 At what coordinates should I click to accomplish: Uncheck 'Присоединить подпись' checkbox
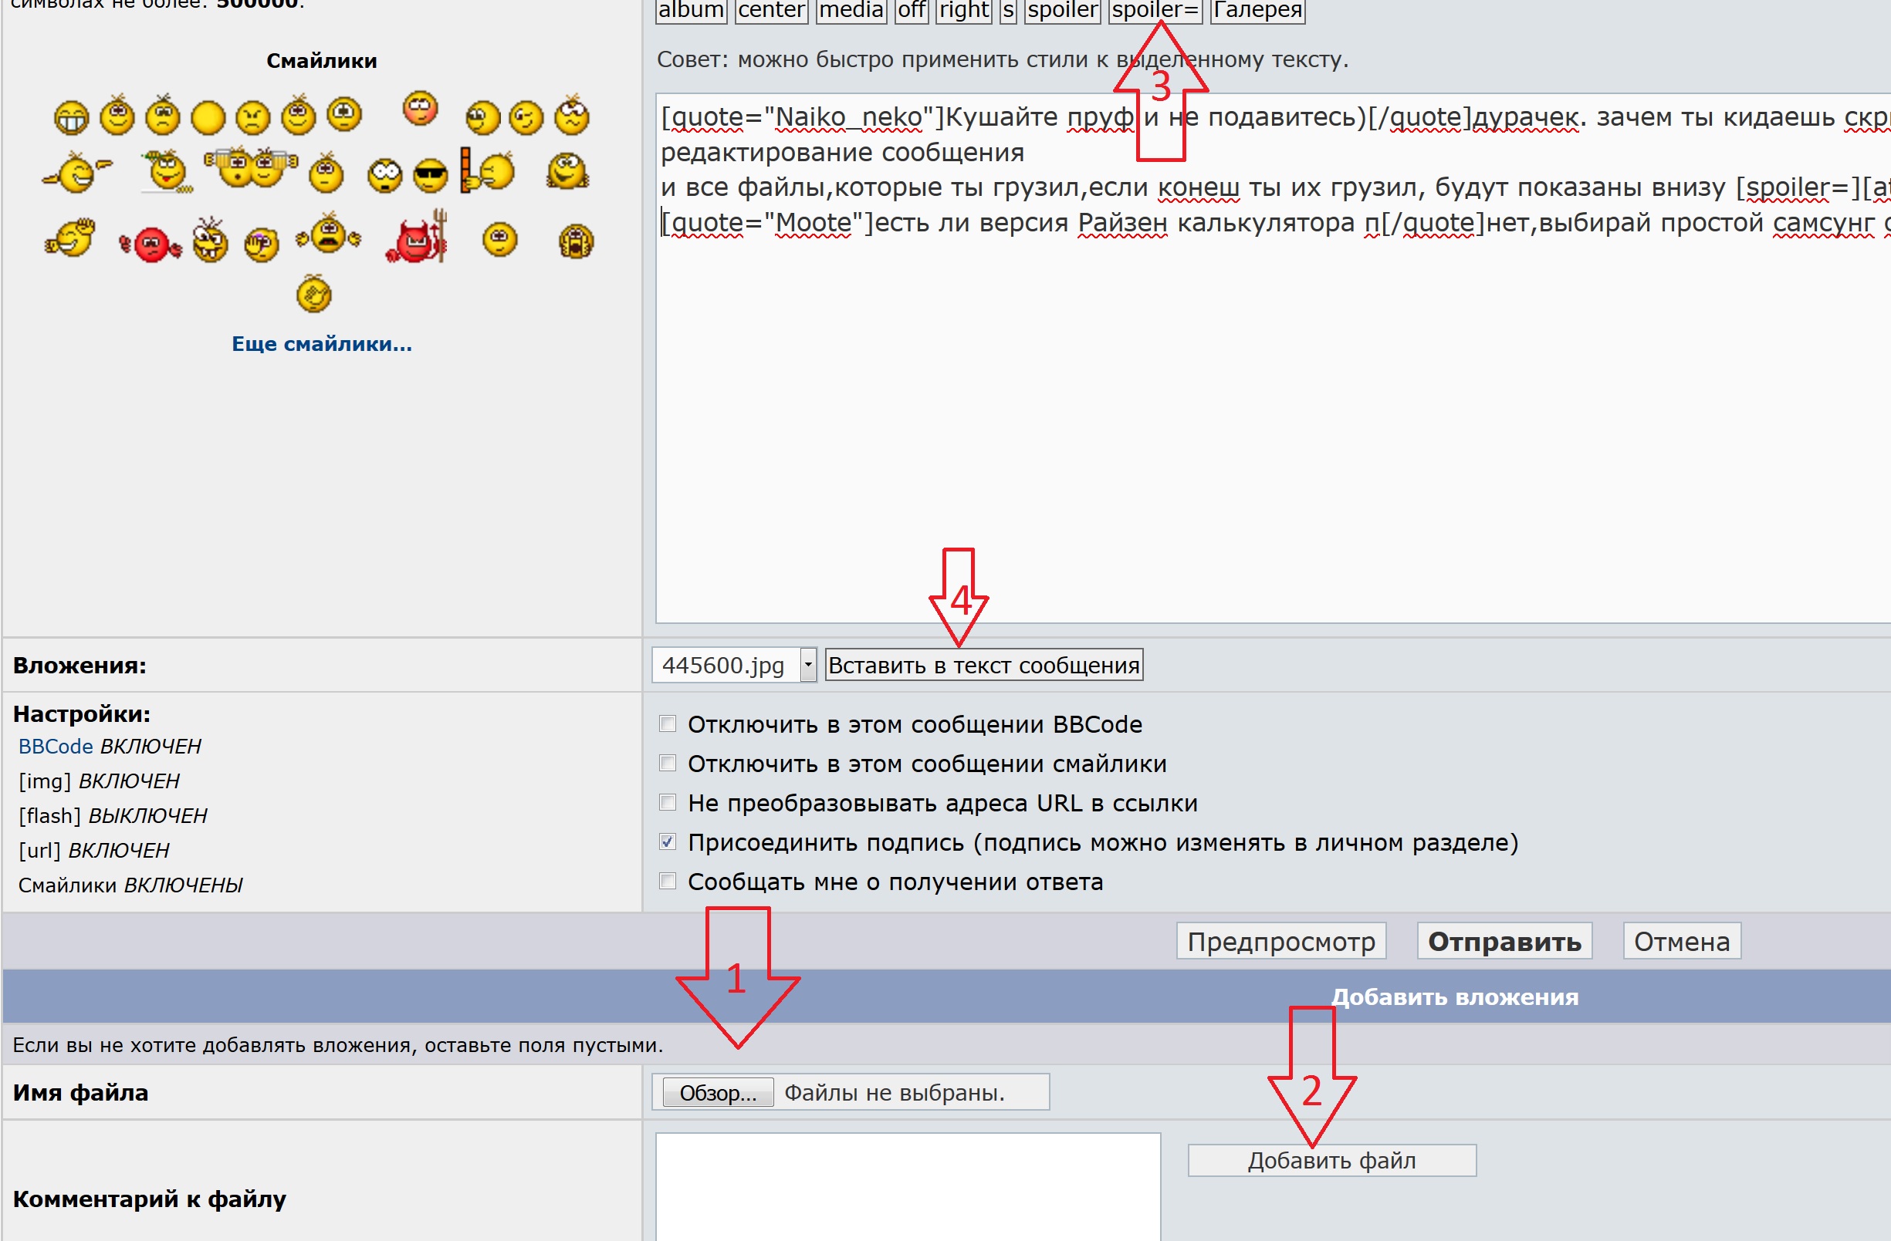coord(668,841)
